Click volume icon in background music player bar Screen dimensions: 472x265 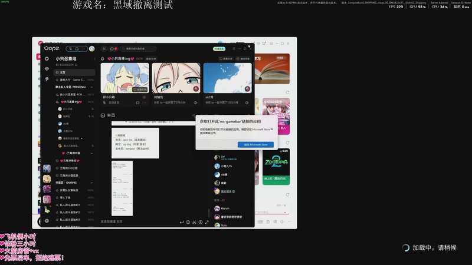(282, 222)
